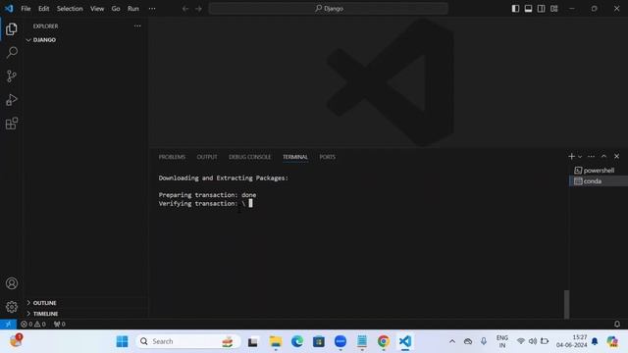The height and width of the screenshot is (353, 628).
Task: Open the Manage settings gear
Action: [12, 307]
